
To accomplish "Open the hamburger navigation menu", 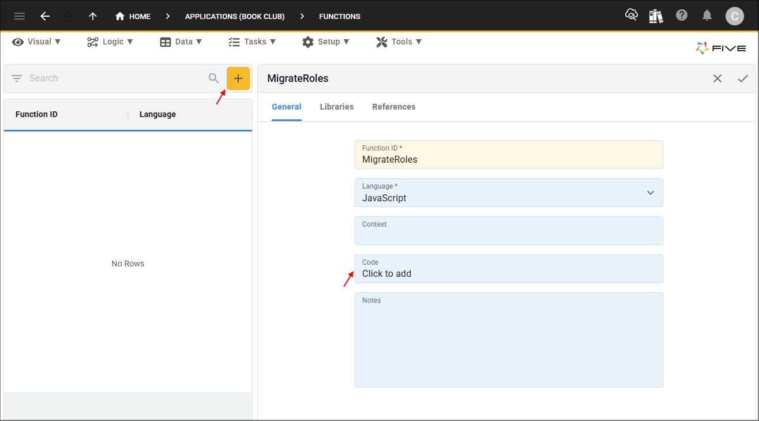I will (20, 16).
